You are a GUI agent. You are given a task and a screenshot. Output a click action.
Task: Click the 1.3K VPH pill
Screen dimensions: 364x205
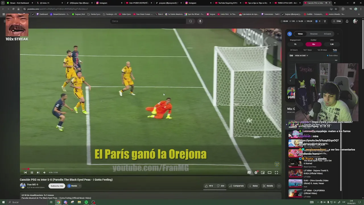(332, 44)
